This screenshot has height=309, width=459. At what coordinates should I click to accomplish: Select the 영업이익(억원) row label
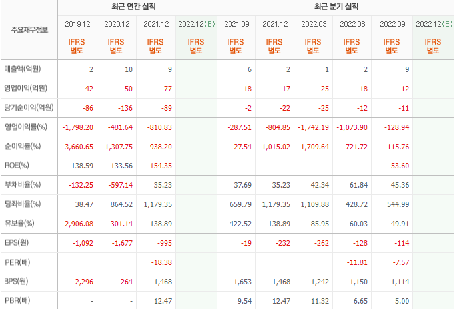tap(26, 89)
